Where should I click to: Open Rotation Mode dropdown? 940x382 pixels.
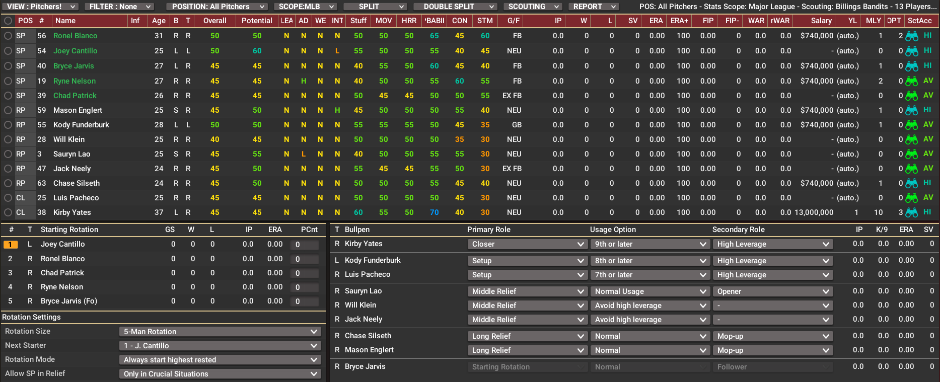coord(220,360)
